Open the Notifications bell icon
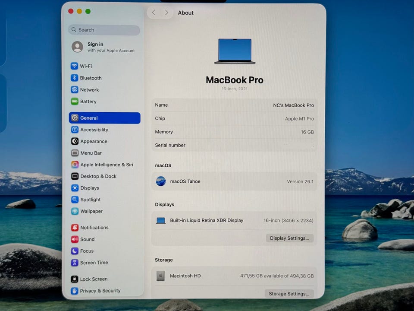 pyautogui.click(x=75, y=228)
